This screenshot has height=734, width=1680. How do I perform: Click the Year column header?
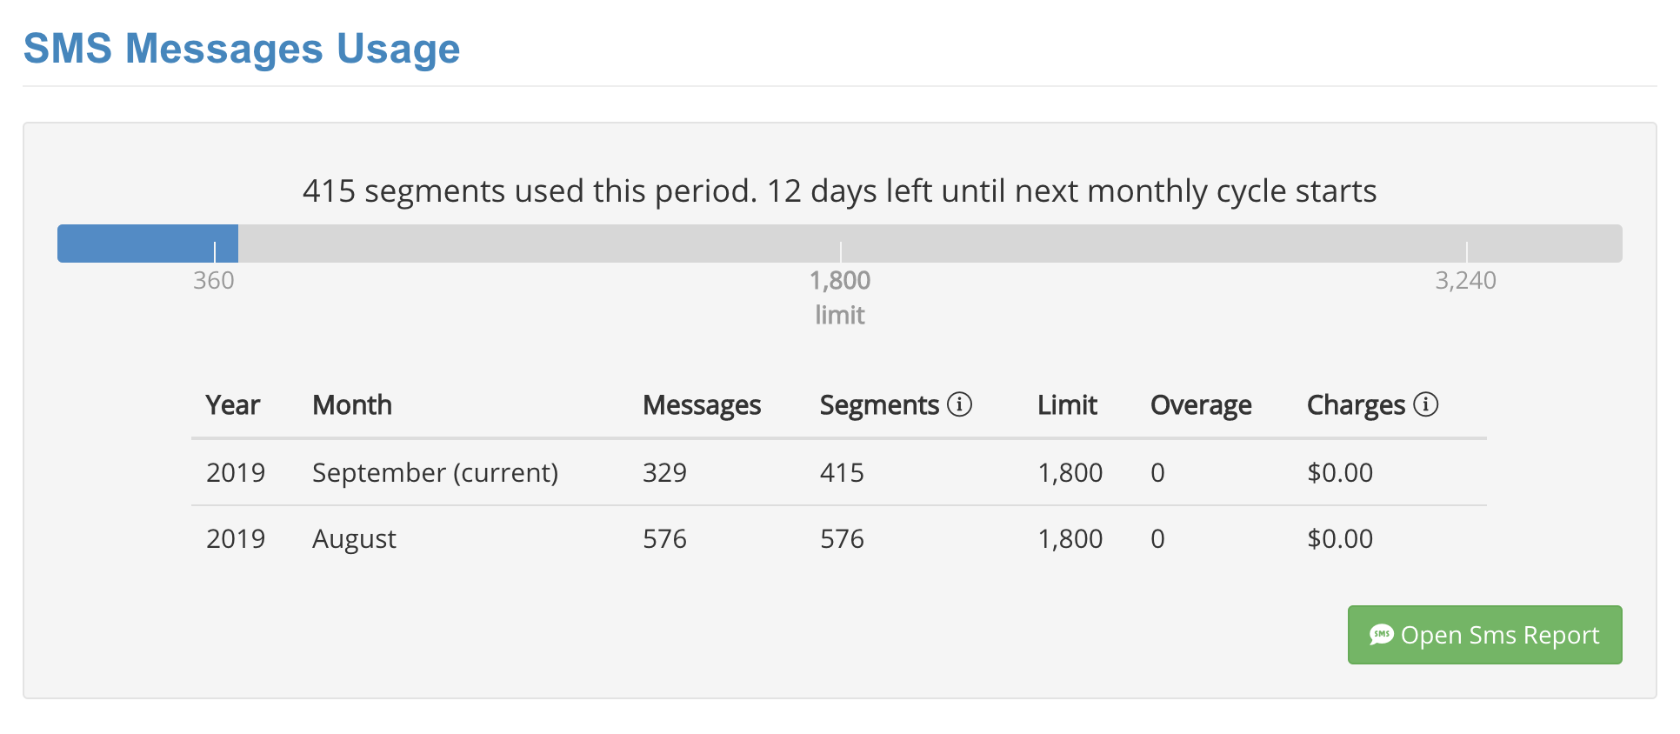click(232, 405)
